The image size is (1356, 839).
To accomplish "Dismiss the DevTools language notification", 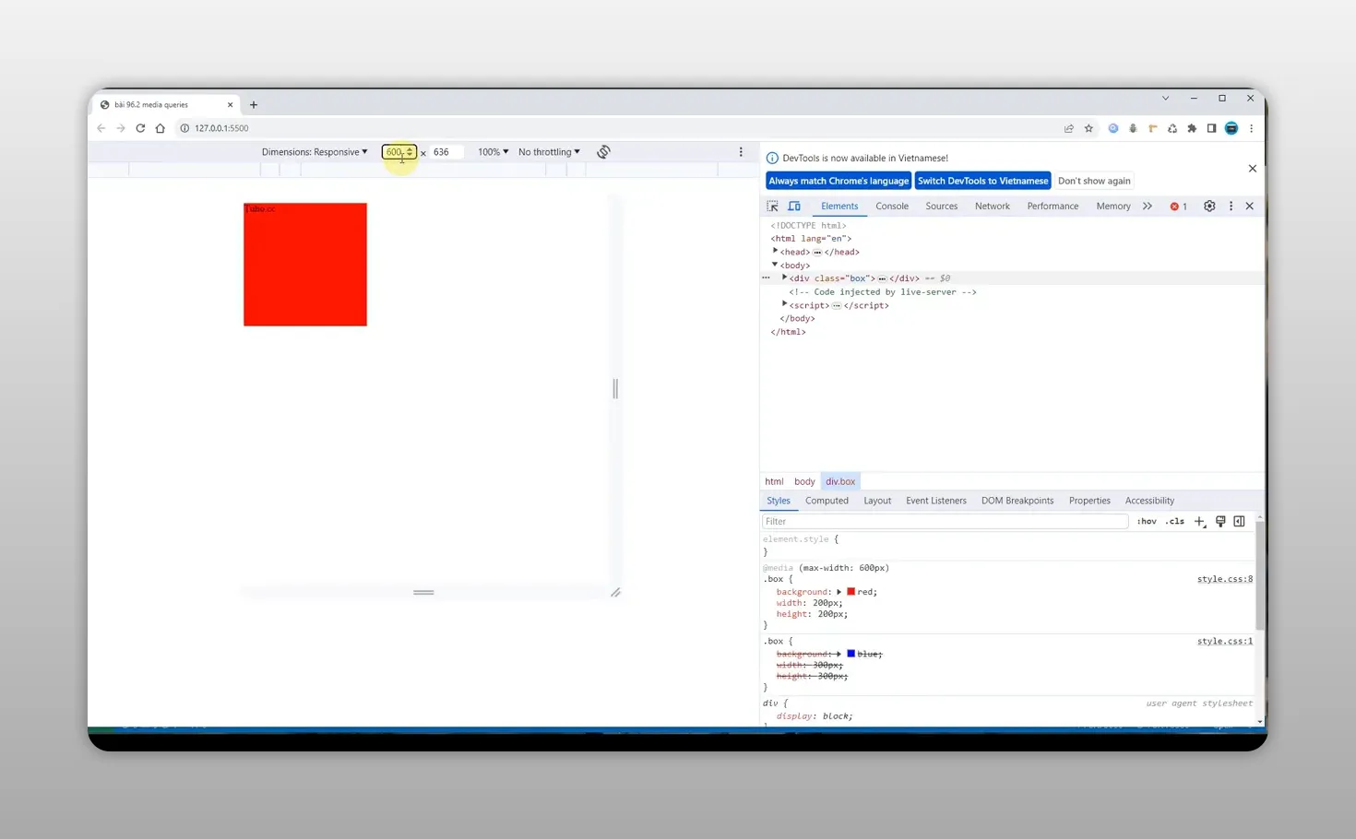I will coord(1252,169).
